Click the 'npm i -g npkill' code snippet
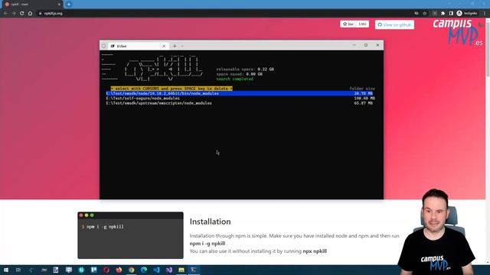Viewport: 490px width, 275px height. coord(105,227)
